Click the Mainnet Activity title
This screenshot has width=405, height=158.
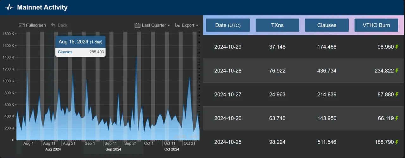[42, 7]
